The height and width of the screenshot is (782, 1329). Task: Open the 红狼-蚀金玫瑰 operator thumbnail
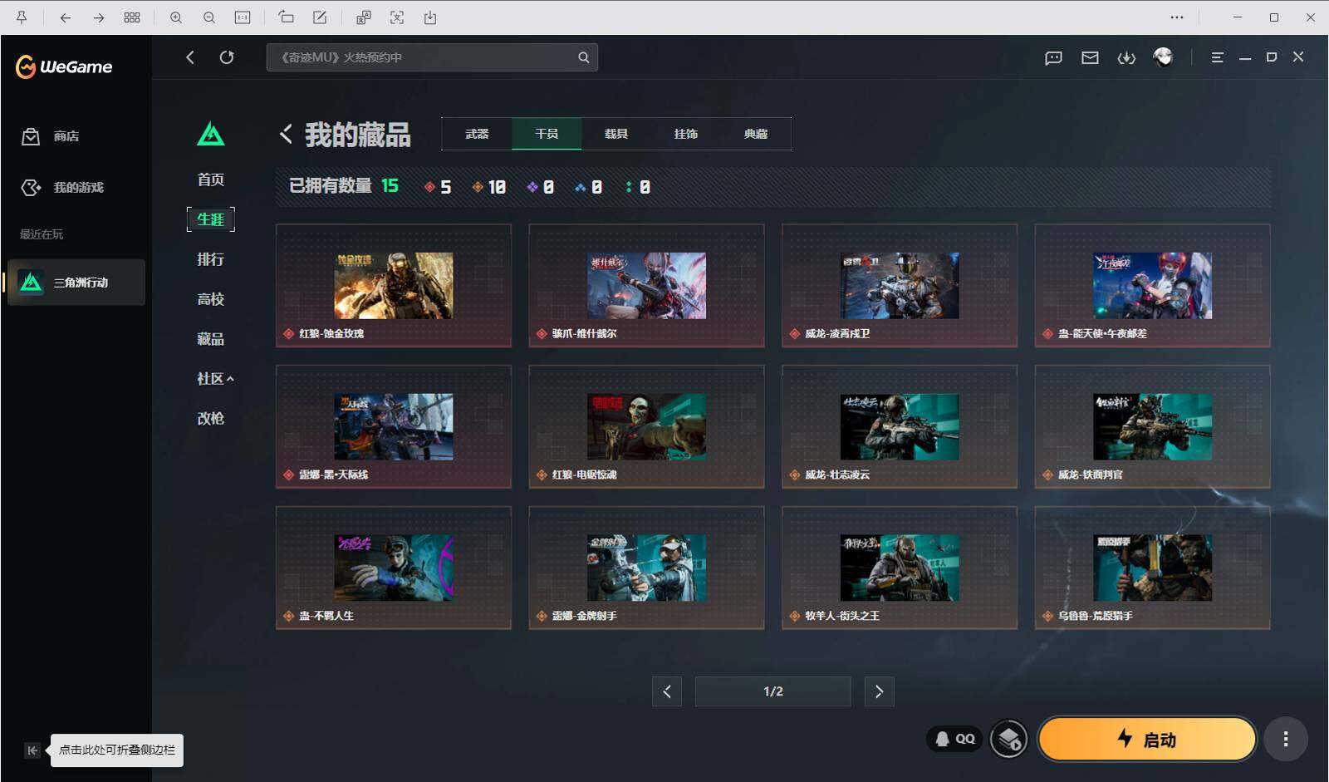(x=394, y=285)
